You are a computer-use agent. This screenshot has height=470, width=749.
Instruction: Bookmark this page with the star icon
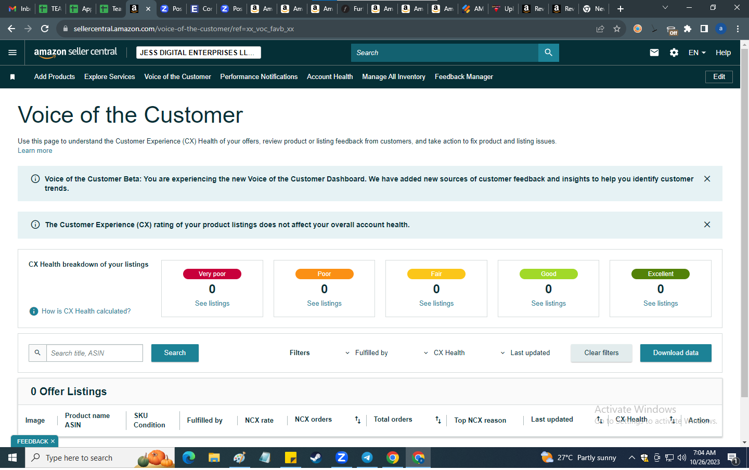[617, 29]
